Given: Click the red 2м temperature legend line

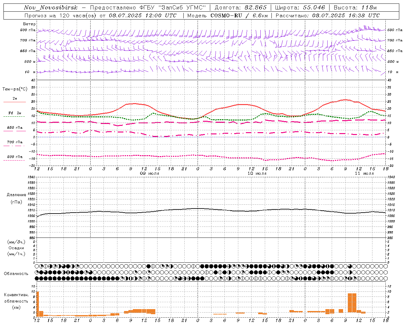Looking at the screenshot, I should pos(15,102).
